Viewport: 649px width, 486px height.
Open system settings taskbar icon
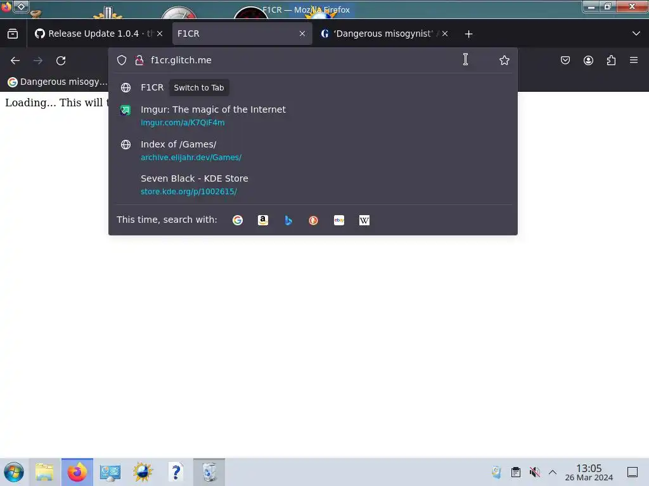pyautogui.click(x=110, y=472)
